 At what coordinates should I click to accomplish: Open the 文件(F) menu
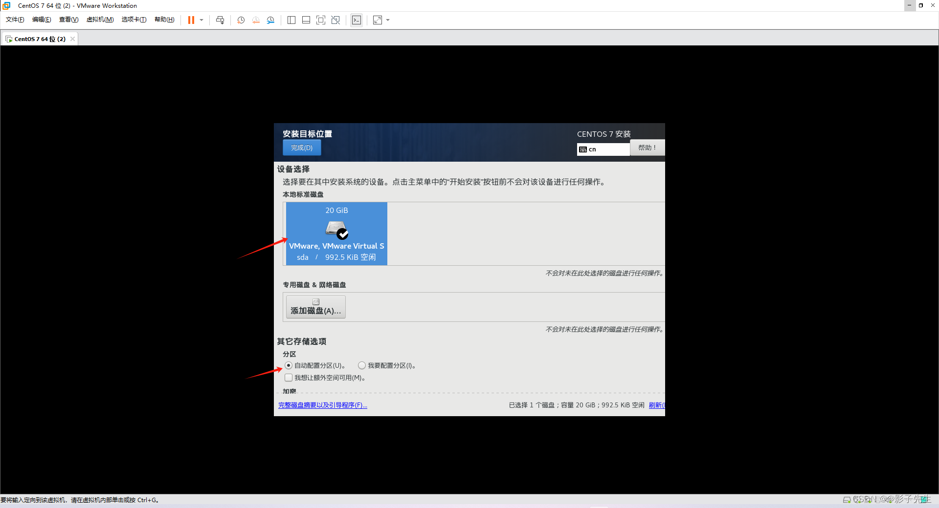(x=15, y=20)
